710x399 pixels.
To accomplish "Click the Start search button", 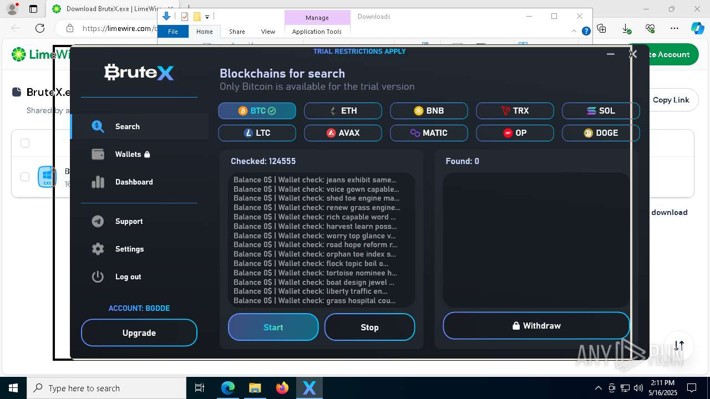I will tap(273, 327).
